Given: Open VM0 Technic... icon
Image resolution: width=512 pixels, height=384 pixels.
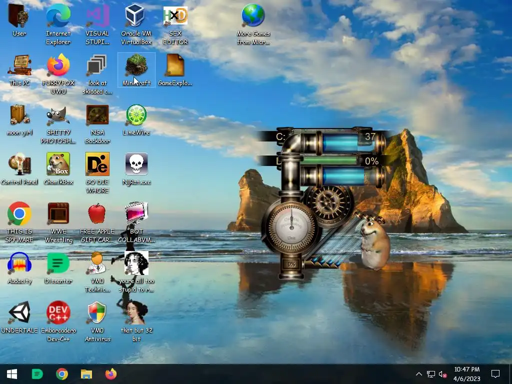Looking at the screenshot, I should [x=97, y=263].
